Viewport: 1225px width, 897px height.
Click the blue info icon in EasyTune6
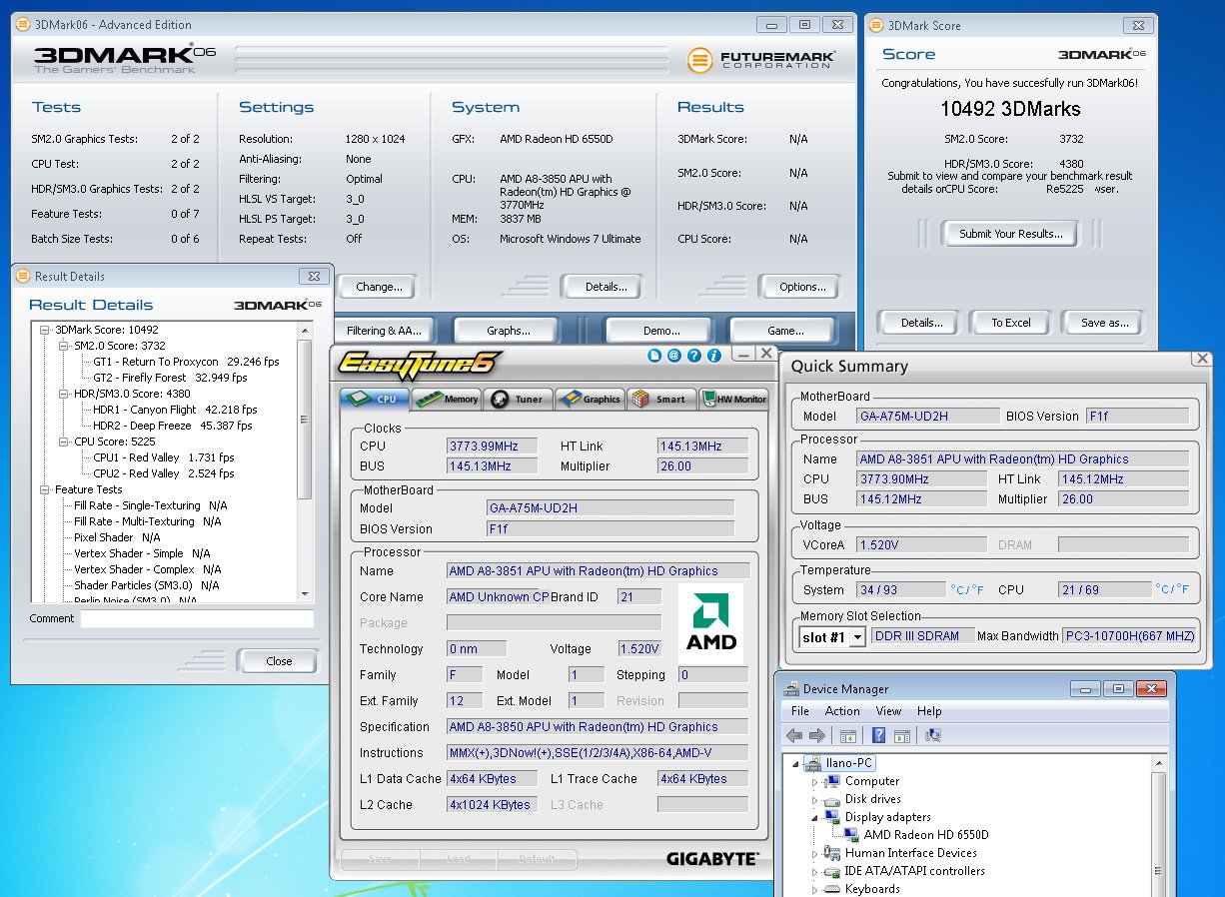(714, 355)
